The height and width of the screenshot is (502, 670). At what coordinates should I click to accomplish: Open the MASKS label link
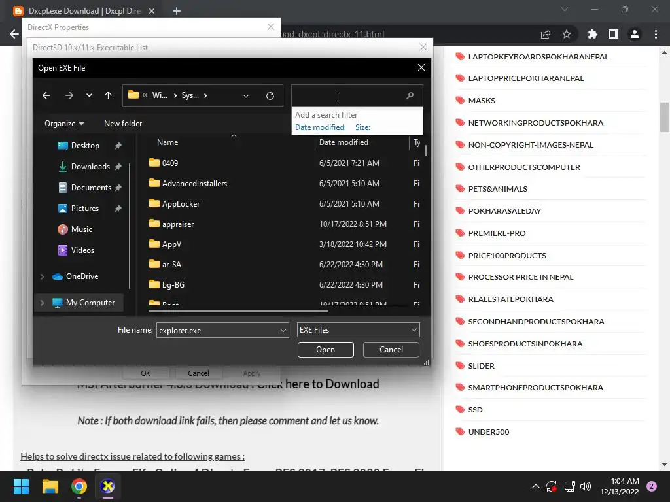point(482,101)
